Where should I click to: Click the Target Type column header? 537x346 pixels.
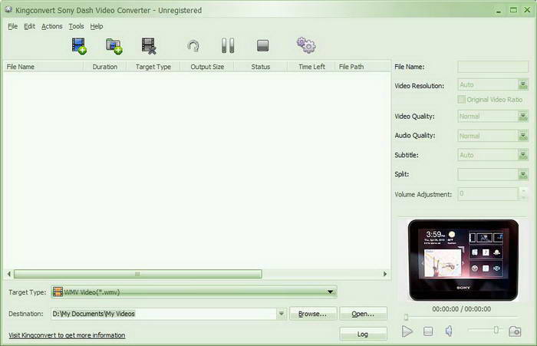pyautogui.click(x=153, y=67)
